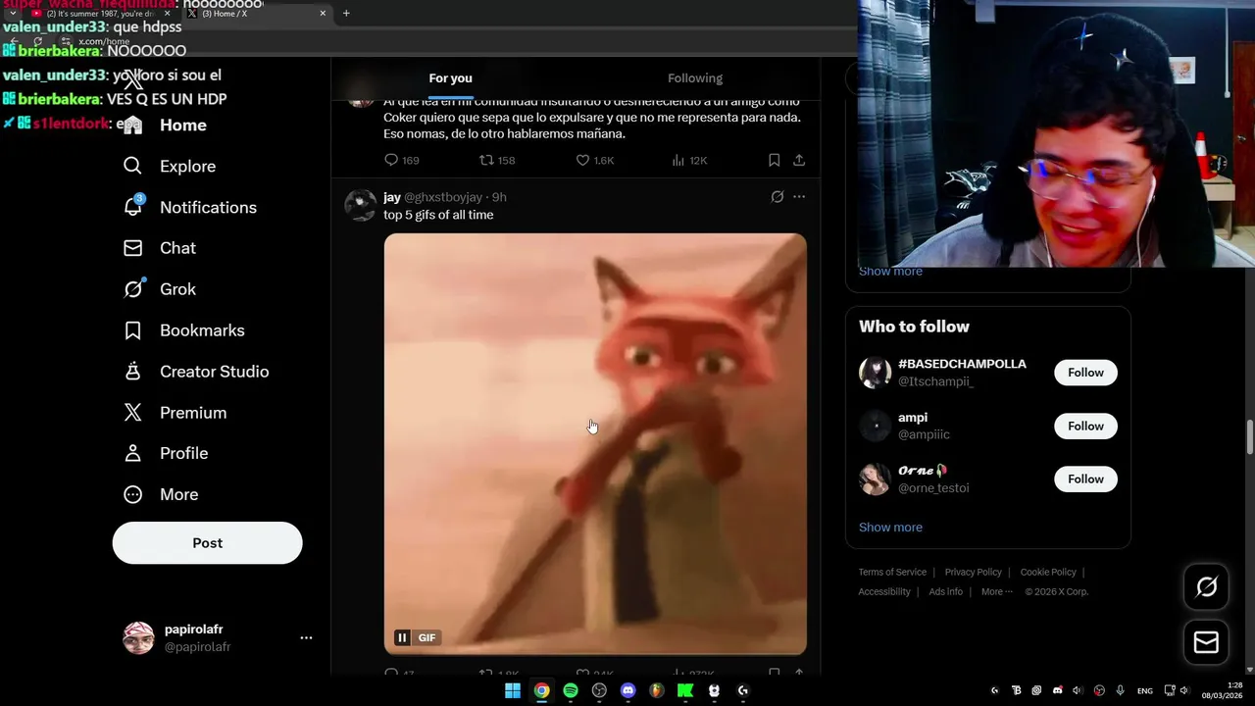Open Home in the X sidebar
Screen dimensions: 1255x706
coord(165,126)
